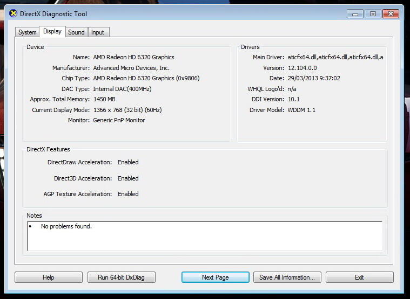
Task: Click the DirectX icon in title bar
Action: (13, 13)
